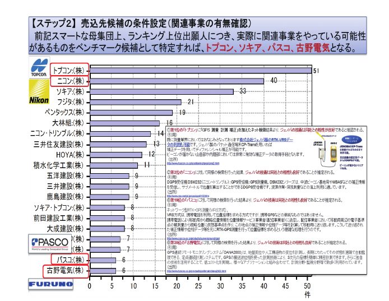389x301 pixels.
Task: Click the 第2位の「ニコン」 red heading
Action: [x=182, y=173]
